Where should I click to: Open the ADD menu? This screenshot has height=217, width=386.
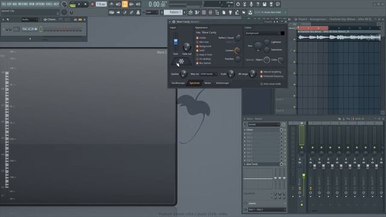pyautogui.click(x=14, y=4)
